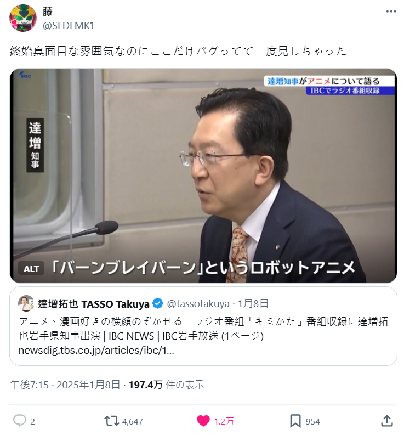Click the 藤 display name
Screen dimensions: 404x435
pyautogui.click(x=47, y=12)
